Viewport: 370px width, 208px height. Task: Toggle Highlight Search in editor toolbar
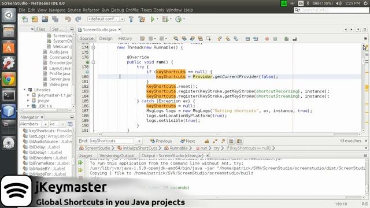click(x=201, y=39)
